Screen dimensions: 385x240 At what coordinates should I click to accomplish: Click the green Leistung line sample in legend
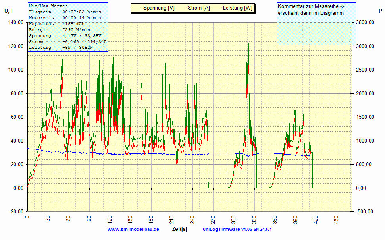coord(217,8)
